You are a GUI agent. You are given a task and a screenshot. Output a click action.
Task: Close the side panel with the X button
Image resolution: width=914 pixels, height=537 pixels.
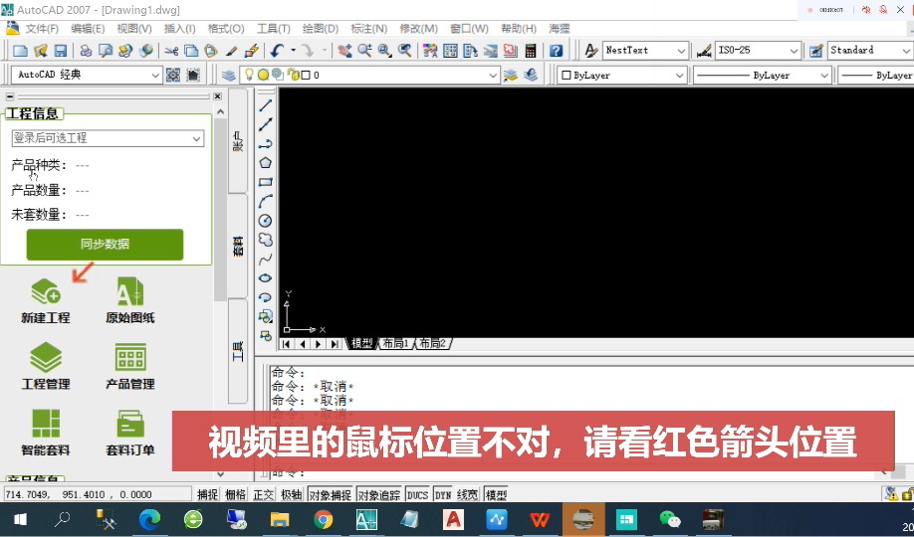[217, 96]
